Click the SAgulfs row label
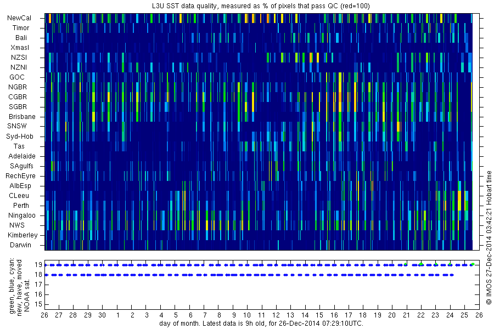 [x=21, y=166]
